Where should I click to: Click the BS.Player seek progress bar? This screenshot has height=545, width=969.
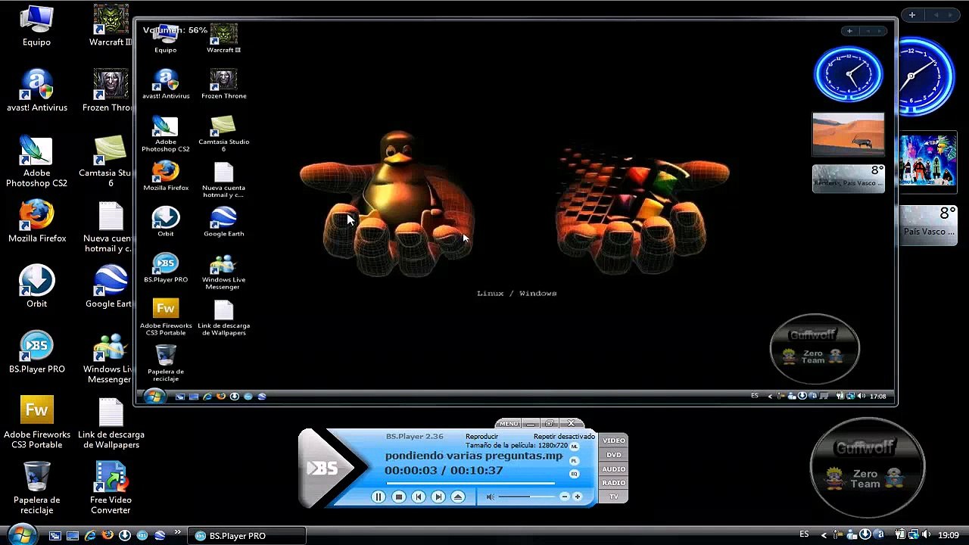coord(469,482)
